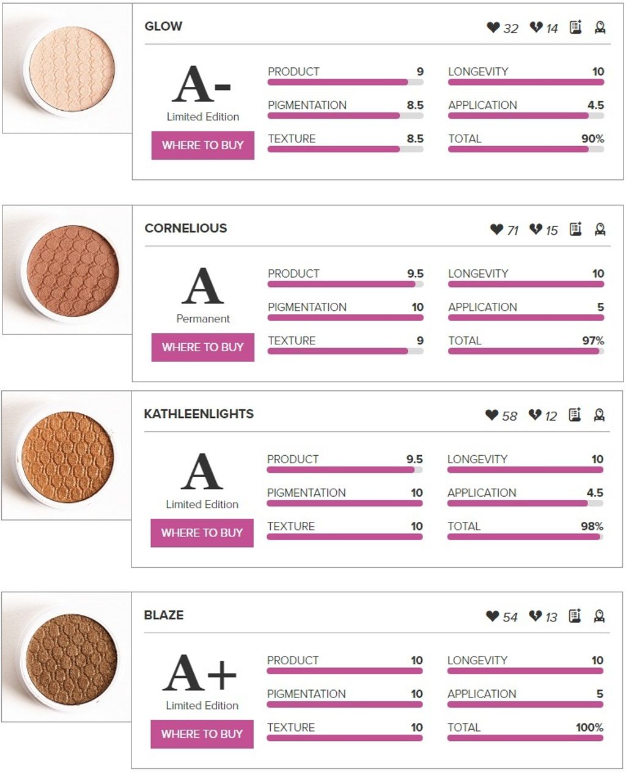Open the Cornelious eyeshadow thumbnail
626x772 pixels.
[x=67, y=270]
